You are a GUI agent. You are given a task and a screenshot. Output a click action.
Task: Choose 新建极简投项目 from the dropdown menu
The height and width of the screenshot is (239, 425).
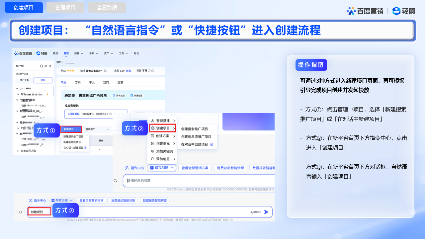pyautogui.click(x=72, y=142)
